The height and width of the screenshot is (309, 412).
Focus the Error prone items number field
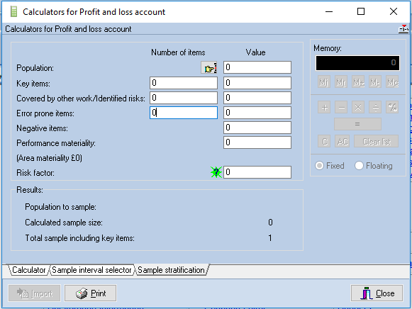tap(184, 113)
